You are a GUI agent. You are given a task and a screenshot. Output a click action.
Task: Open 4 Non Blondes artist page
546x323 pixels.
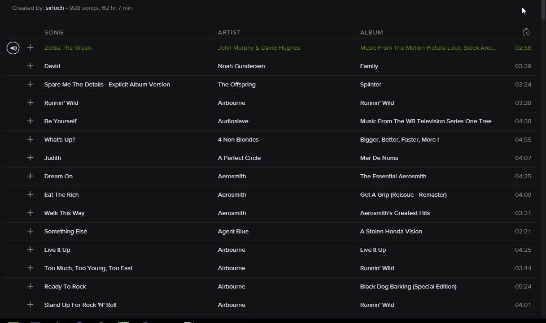tap(238, 139)
